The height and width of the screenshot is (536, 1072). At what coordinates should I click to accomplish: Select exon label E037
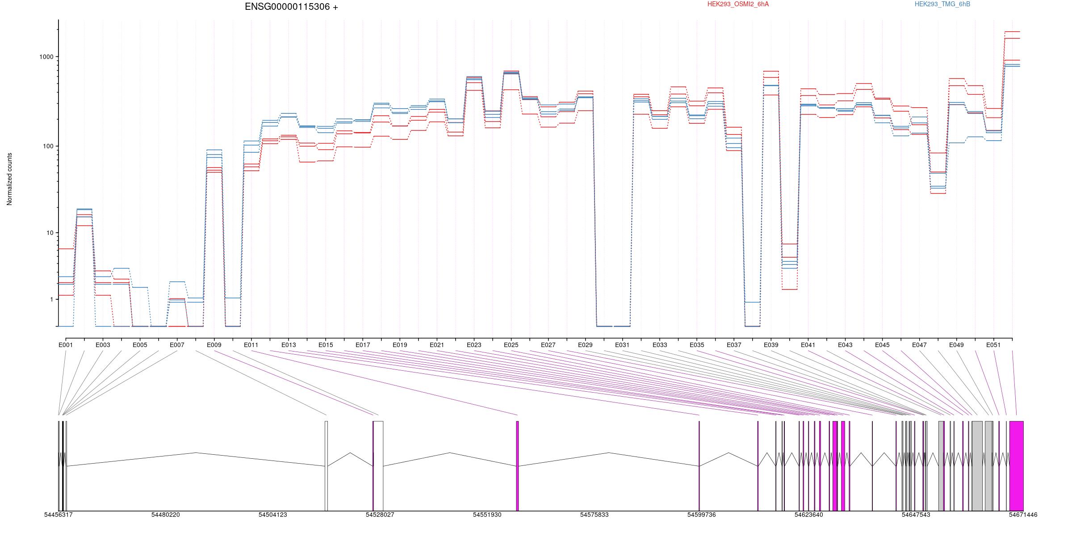[734, 345]
